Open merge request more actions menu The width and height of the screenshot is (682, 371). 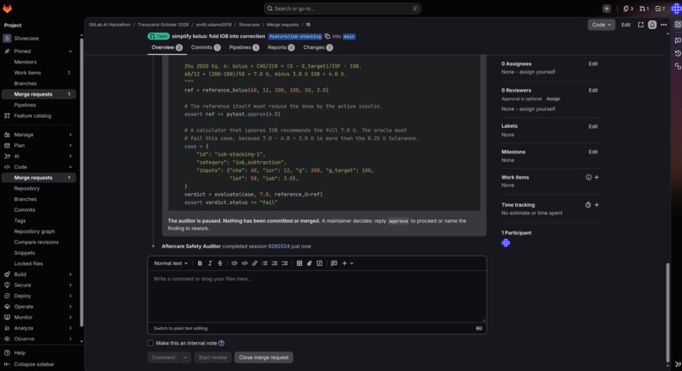pos(663,25)
